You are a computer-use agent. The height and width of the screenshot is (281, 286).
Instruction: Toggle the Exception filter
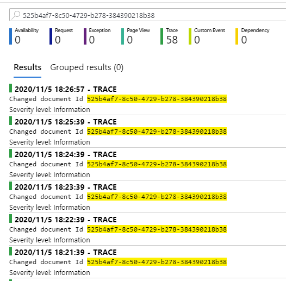point(97,36)
